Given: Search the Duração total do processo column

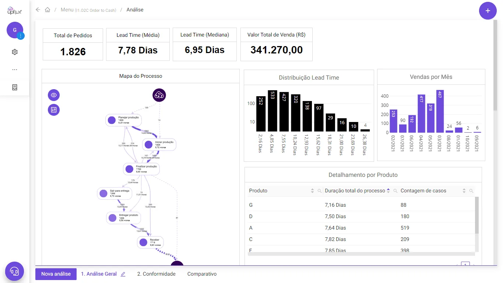Looking at the screenshot, I should pos(395,191).
